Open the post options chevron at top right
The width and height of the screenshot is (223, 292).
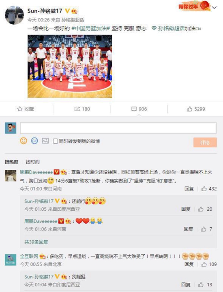[214, 8]
